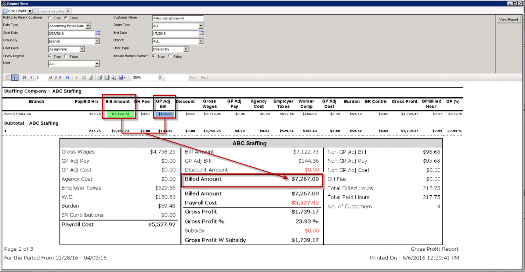The width and height of the screenshot is (525, 272).
Task: Click the find text search box
Action: click(176, 77)
